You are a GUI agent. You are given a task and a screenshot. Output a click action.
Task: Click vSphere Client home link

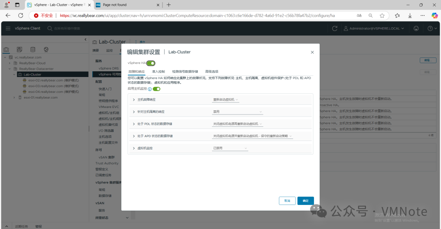(28, 29)
